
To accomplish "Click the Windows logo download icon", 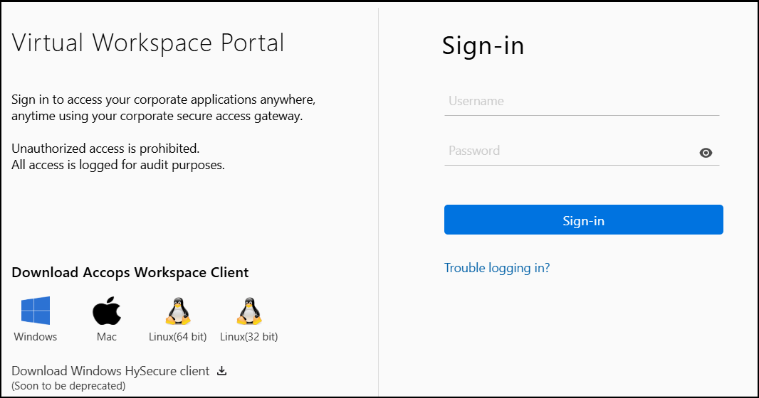I will [x=36, y=311].
